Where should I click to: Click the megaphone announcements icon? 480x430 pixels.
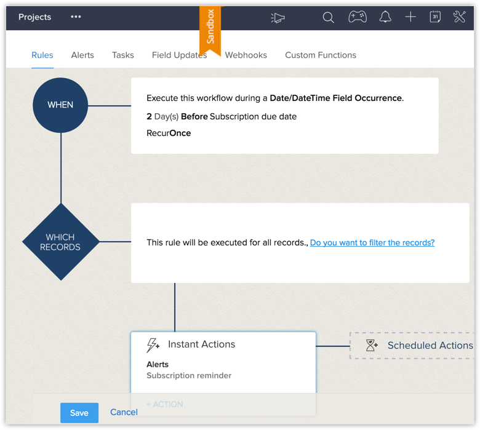click(278, 17)
